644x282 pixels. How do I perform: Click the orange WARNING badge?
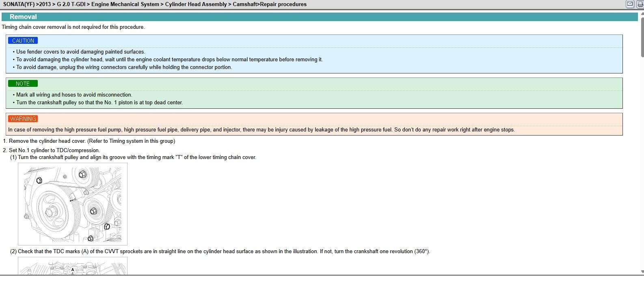pos(23,119)
